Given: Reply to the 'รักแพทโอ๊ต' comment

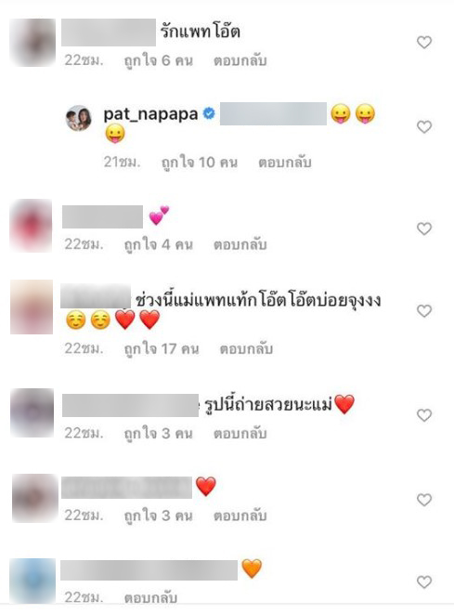Looking at the screenshot, I should click(240, 60).
